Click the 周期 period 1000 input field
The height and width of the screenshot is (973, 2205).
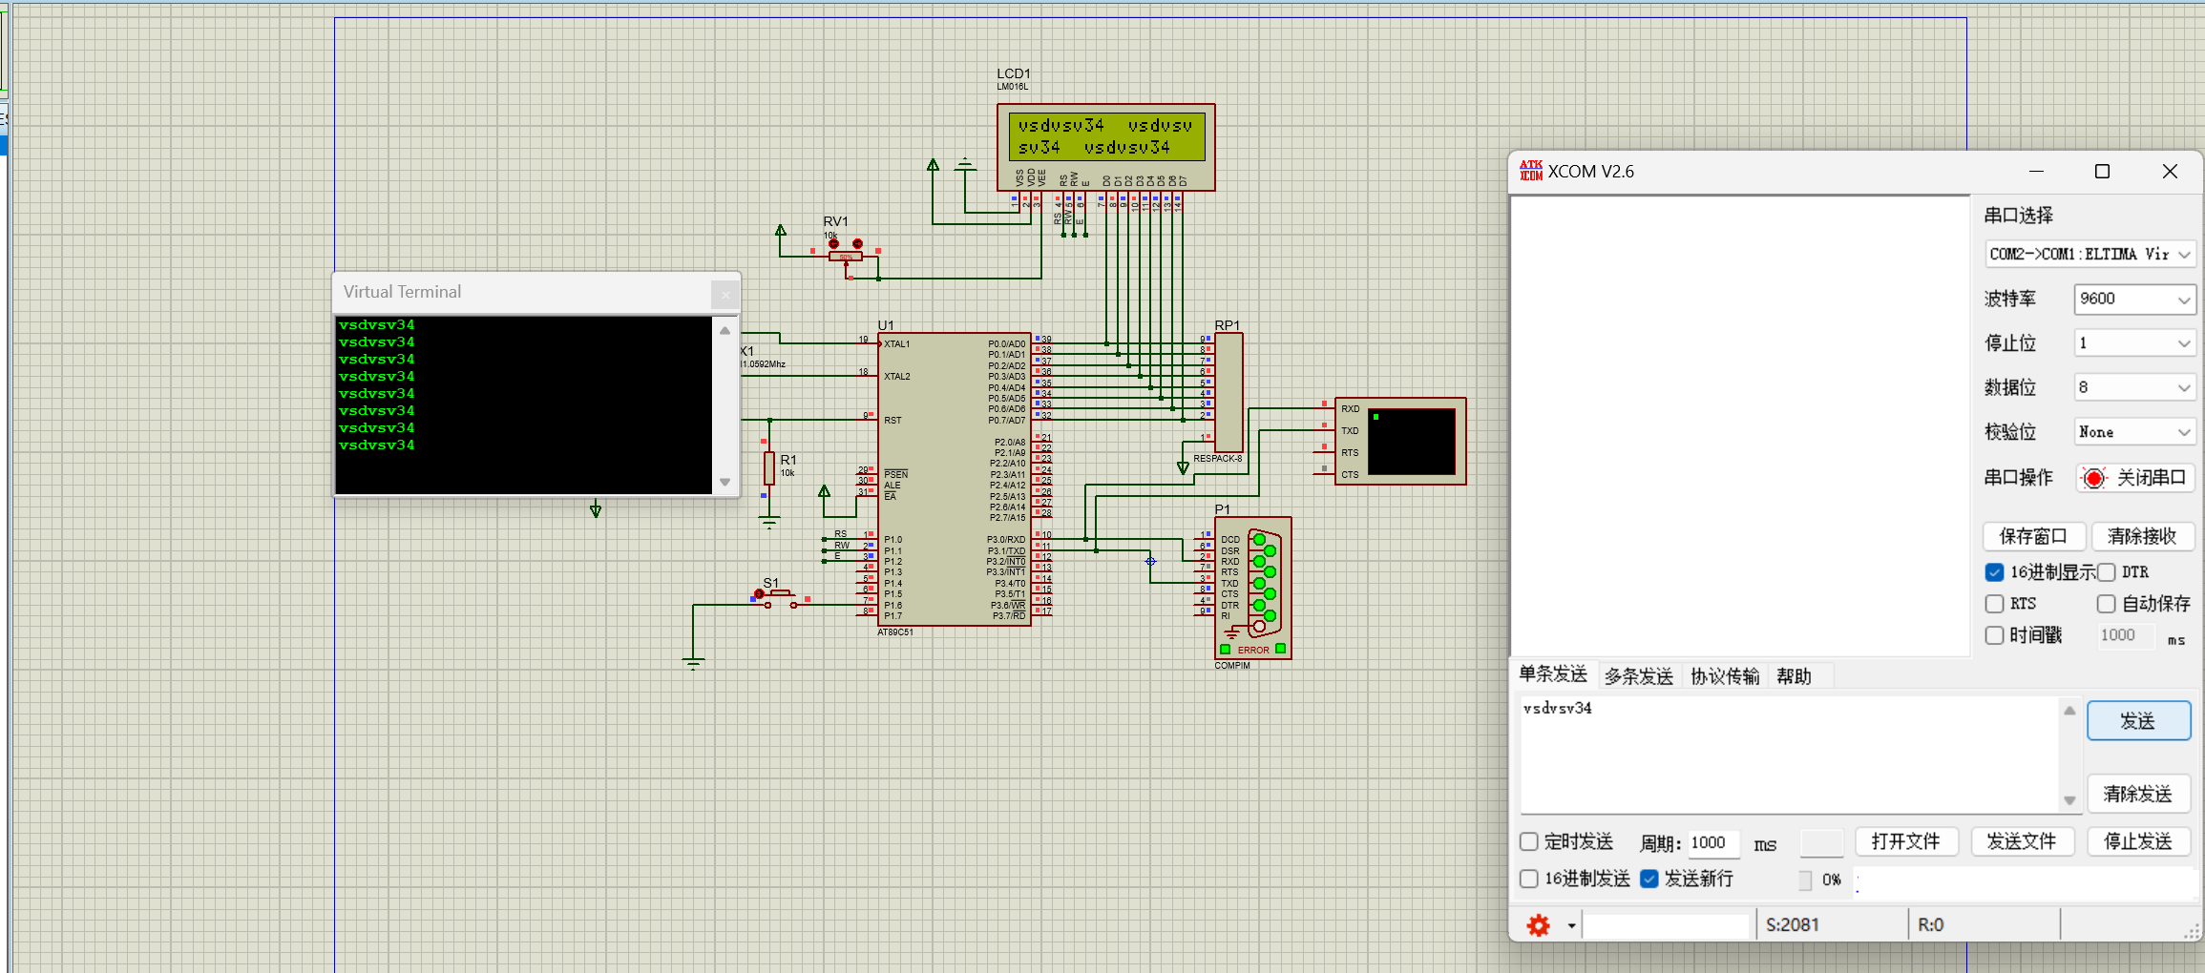pos(1713,843)
